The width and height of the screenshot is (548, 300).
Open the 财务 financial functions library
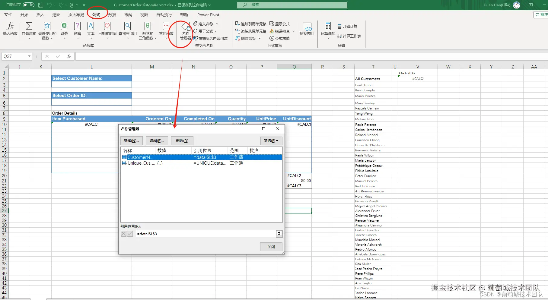point(64,30)
